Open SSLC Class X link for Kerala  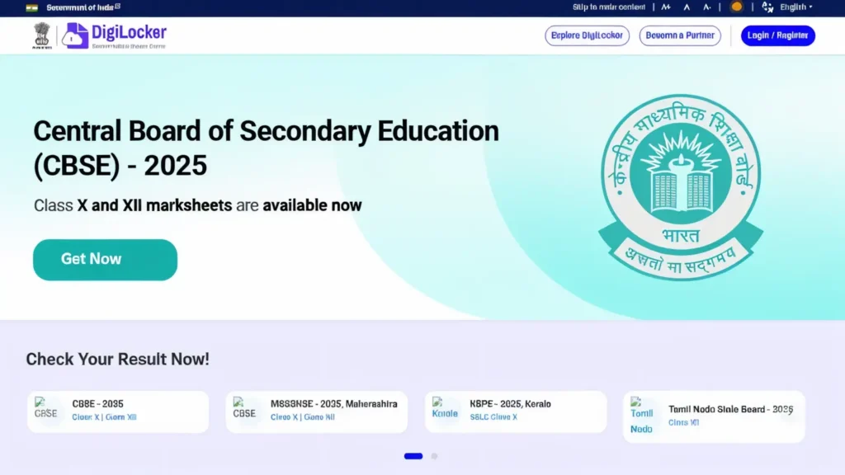click(x=493, y=417)
